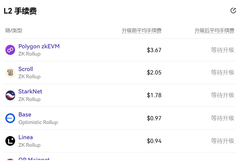The width and height of the screenshot is (241, 166).
Task: Click the $3.67 fee for Polygon zkEVM
Action: pyautogui.click(x=154, y=50)
